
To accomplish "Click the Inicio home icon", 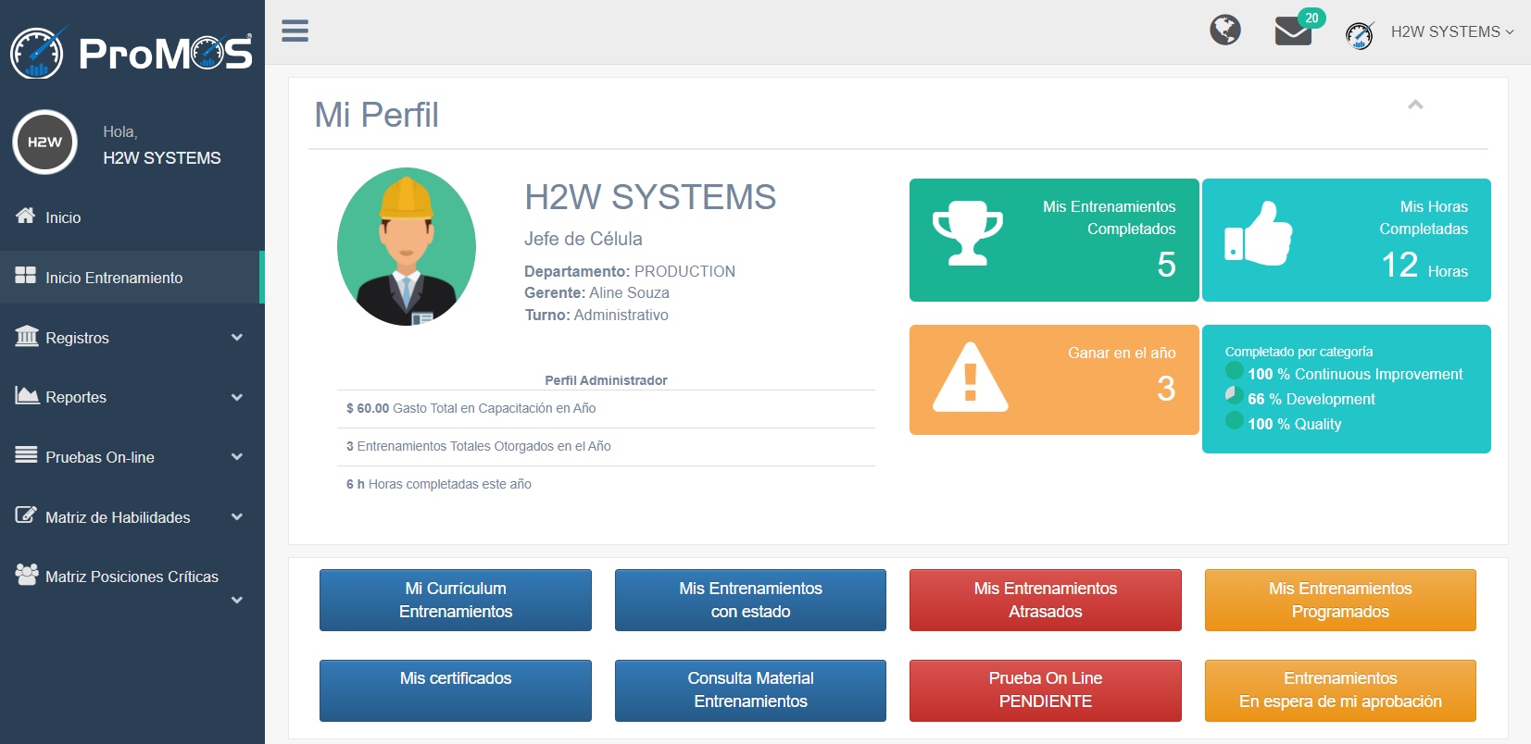I will [25, 216].
